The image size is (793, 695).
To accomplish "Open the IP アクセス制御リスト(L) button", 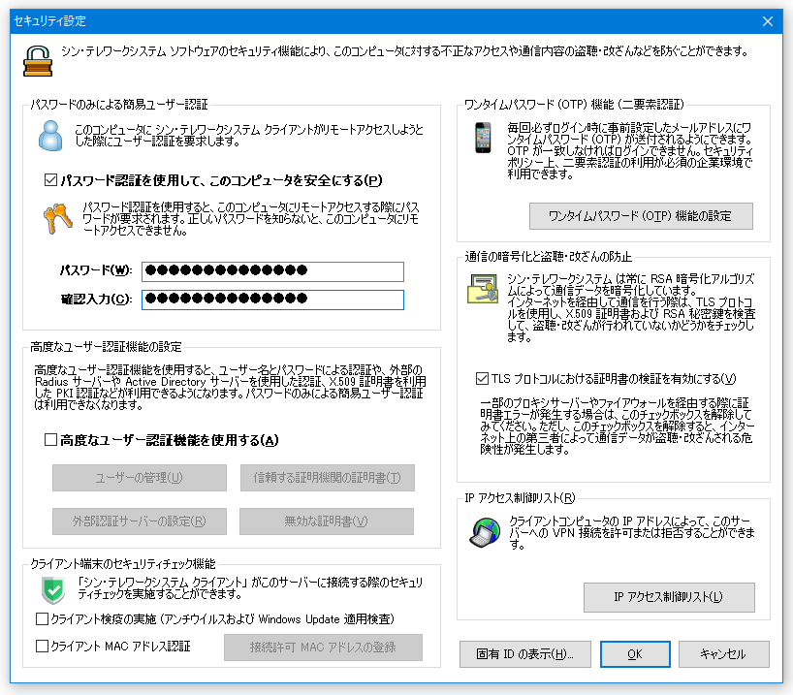I will 669,597.
